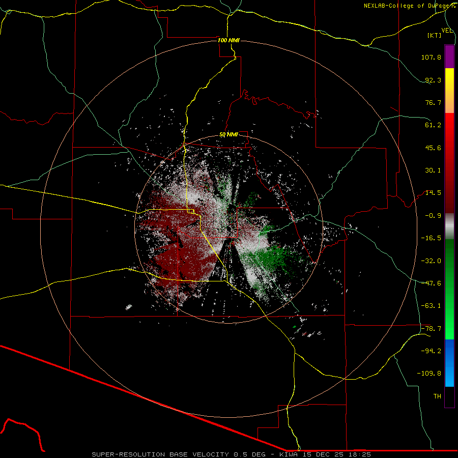
Task: Click the -32.0 velocity scale value
Action: 431,261
